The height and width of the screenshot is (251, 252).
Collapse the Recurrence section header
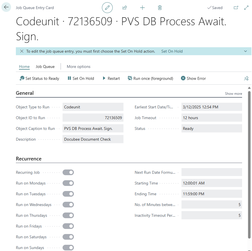pos(29,159)
